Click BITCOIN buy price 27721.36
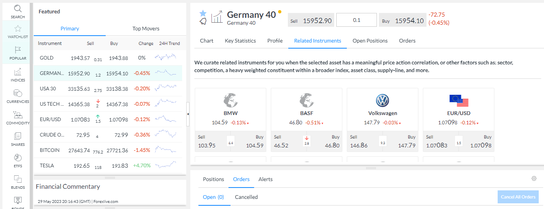544x209 pixels. tap(117, 150)
